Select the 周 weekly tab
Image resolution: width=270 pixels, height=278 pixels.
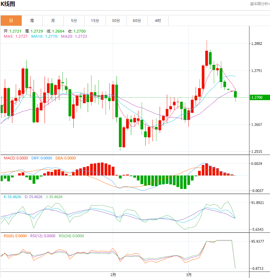(x=32, y=21)
